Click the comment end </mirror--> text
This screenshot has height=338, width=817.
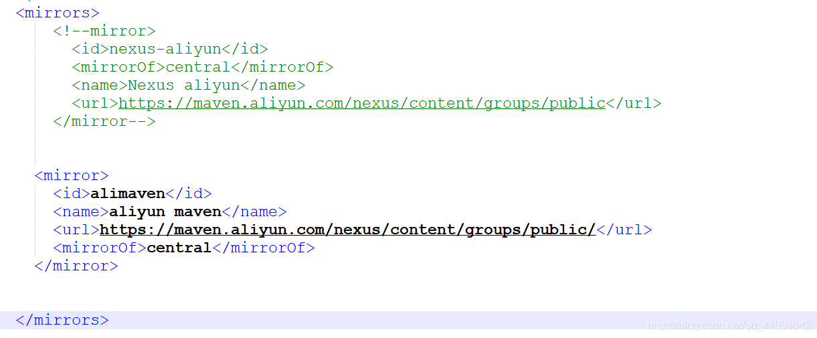click(x=104, y=121)
